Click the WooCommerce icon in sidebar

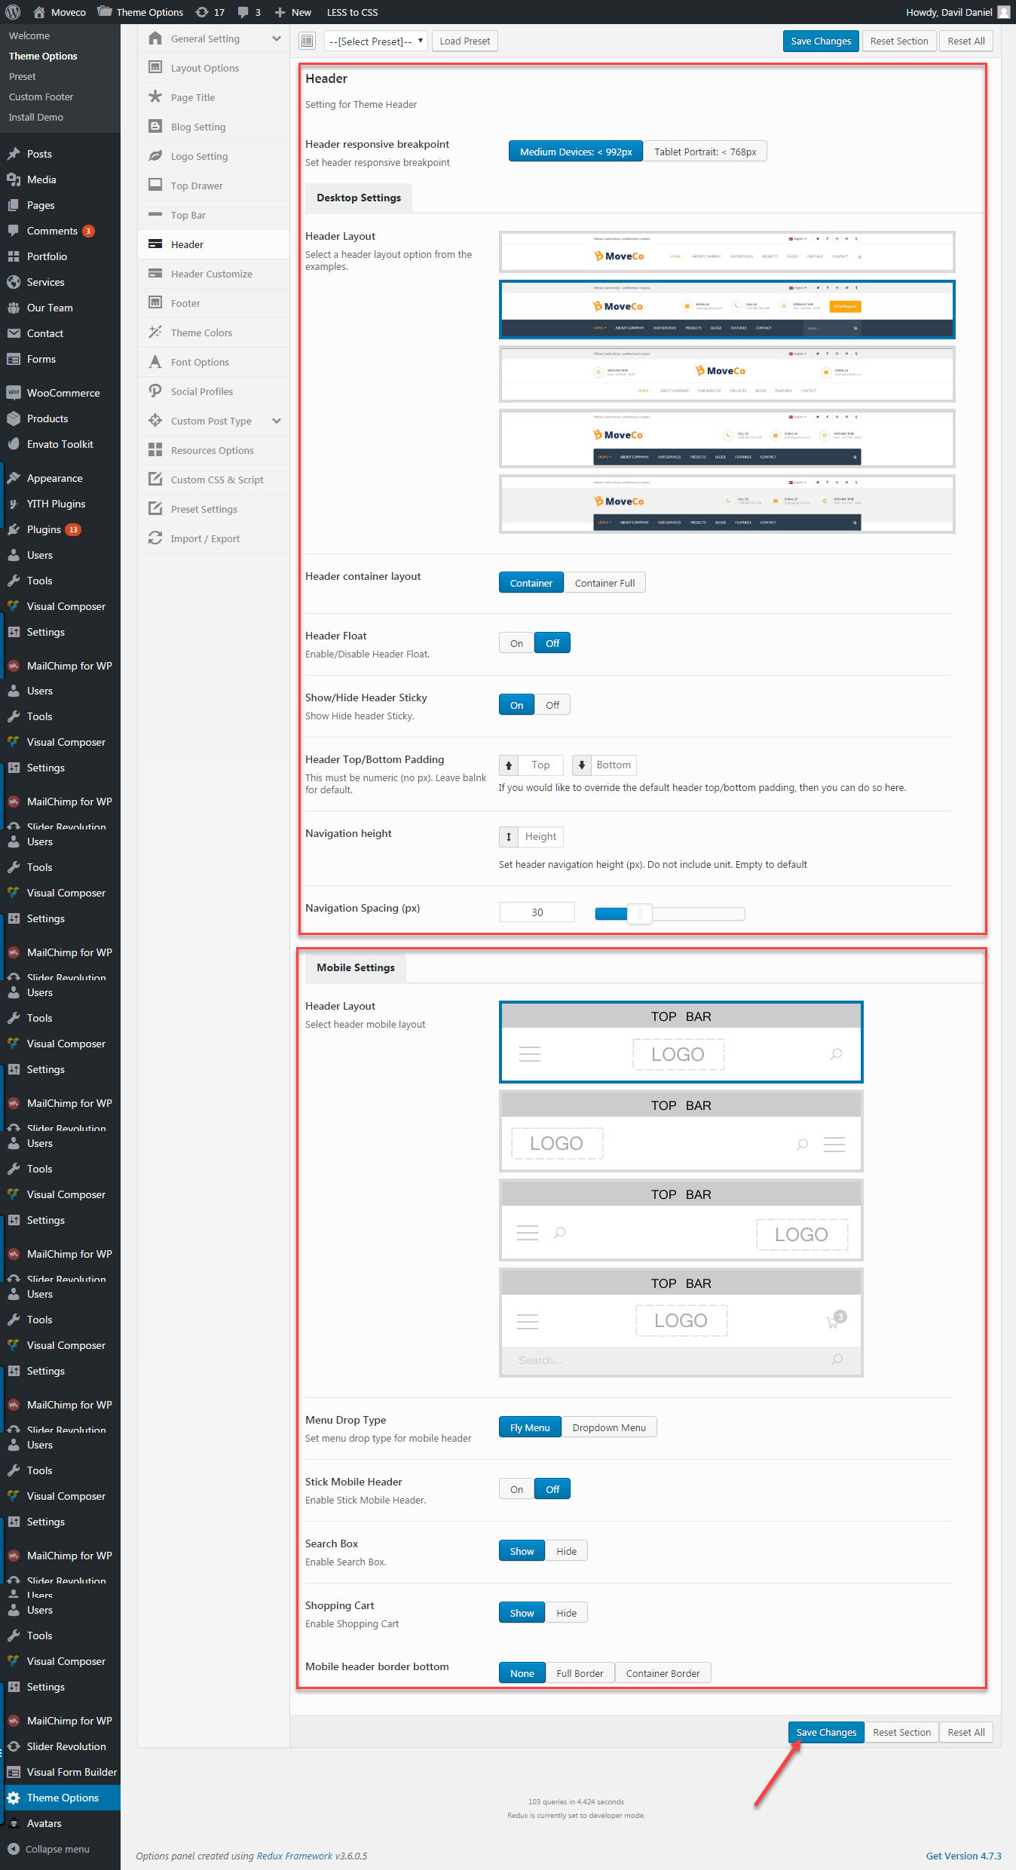click(14, 393)
